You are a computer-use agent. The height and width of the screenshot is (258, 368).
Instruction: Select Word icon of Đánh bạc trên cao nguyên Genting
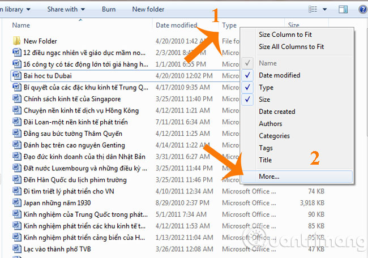[16, 145]
